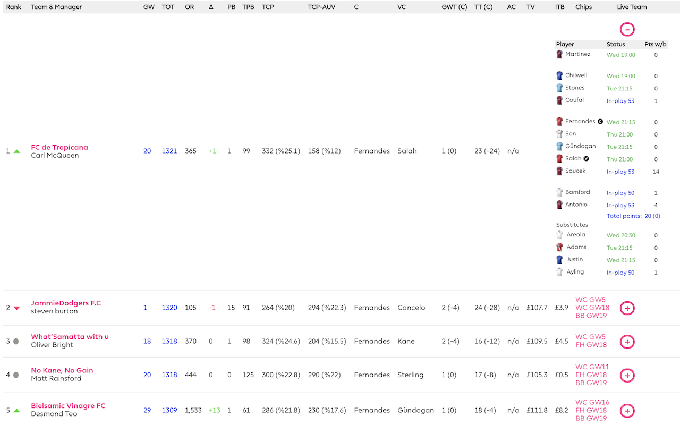Expand Bielsamic Vinagre FC live team details

pyautogui.click(x=627, y=411)
